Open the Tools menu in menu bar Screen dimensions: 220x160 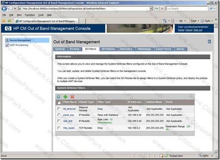pyautogui.click(x=41, y=15)
